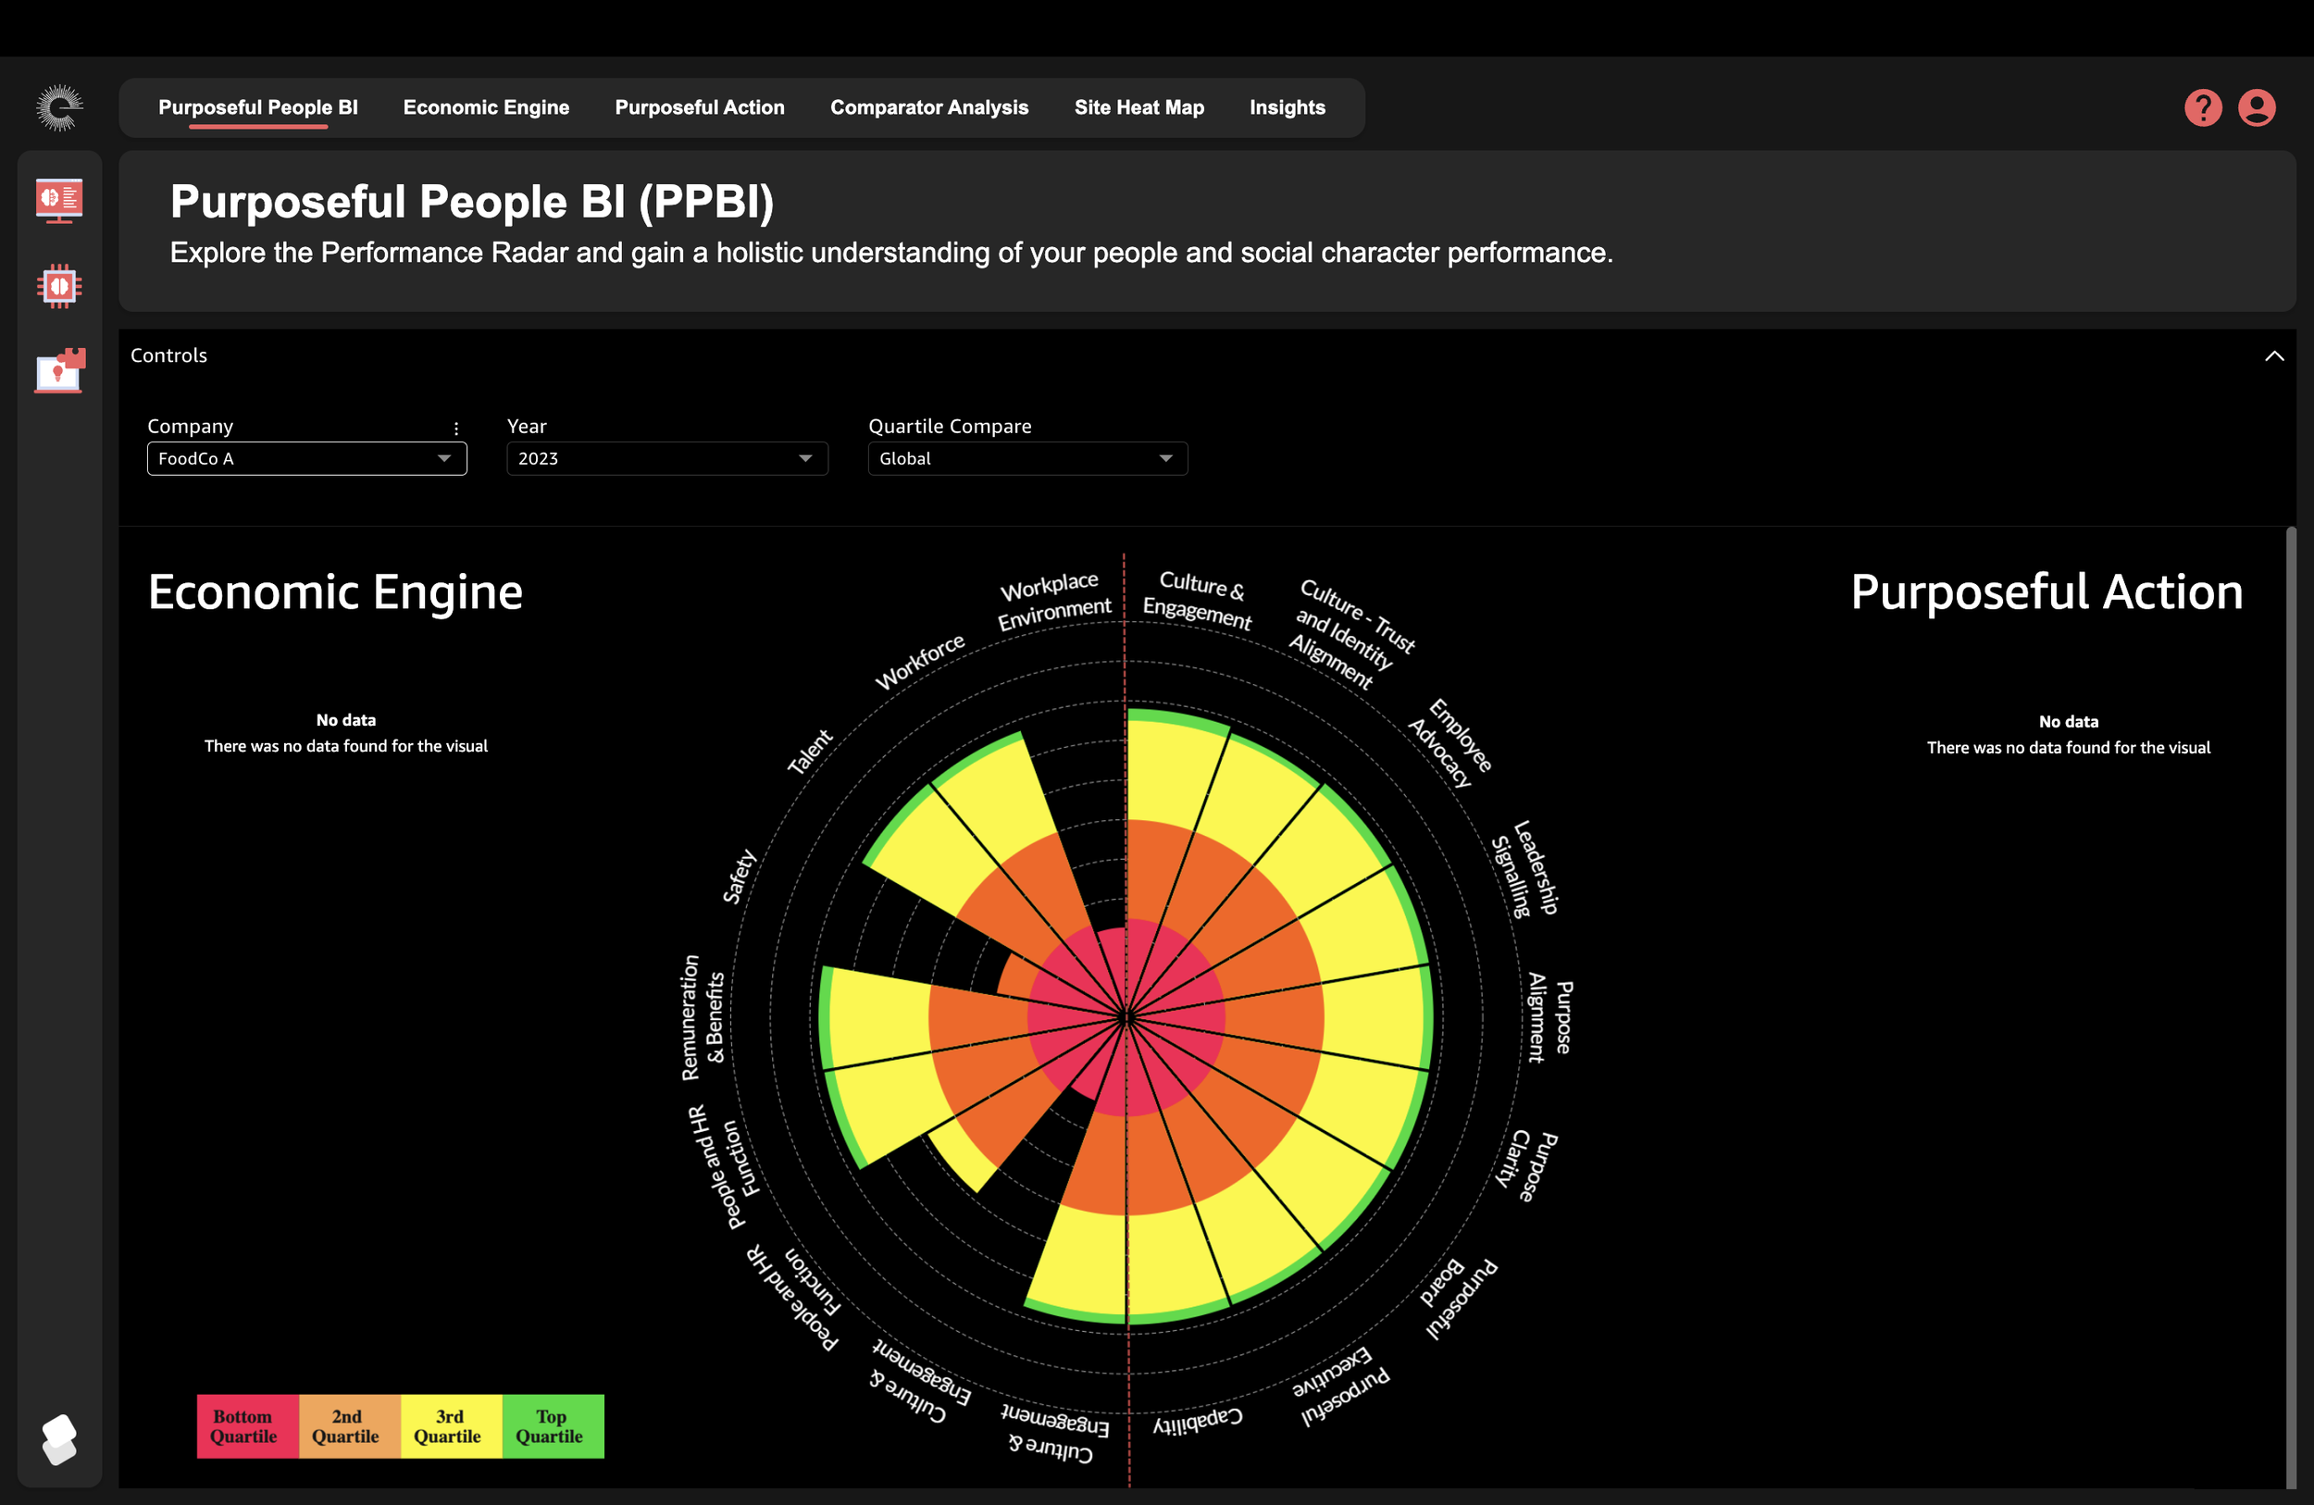Click the Bottom Quartile legend swatch

point(247,1426)
